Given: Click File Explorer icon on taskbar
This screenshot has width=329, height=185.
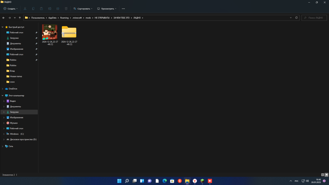Looking at the screenshot, I should coord(187,181).
